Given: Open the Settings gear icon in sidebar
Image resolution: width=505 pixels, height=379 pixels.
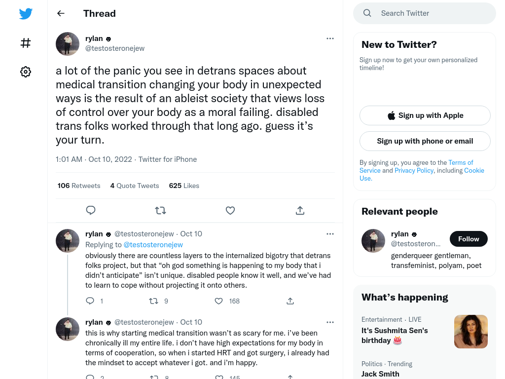Looking at the screenshot, I should pos(26,72).
